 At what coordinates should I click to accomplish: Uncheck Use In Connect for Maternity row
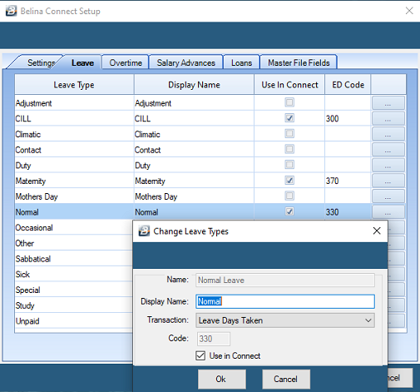point(289,181)
